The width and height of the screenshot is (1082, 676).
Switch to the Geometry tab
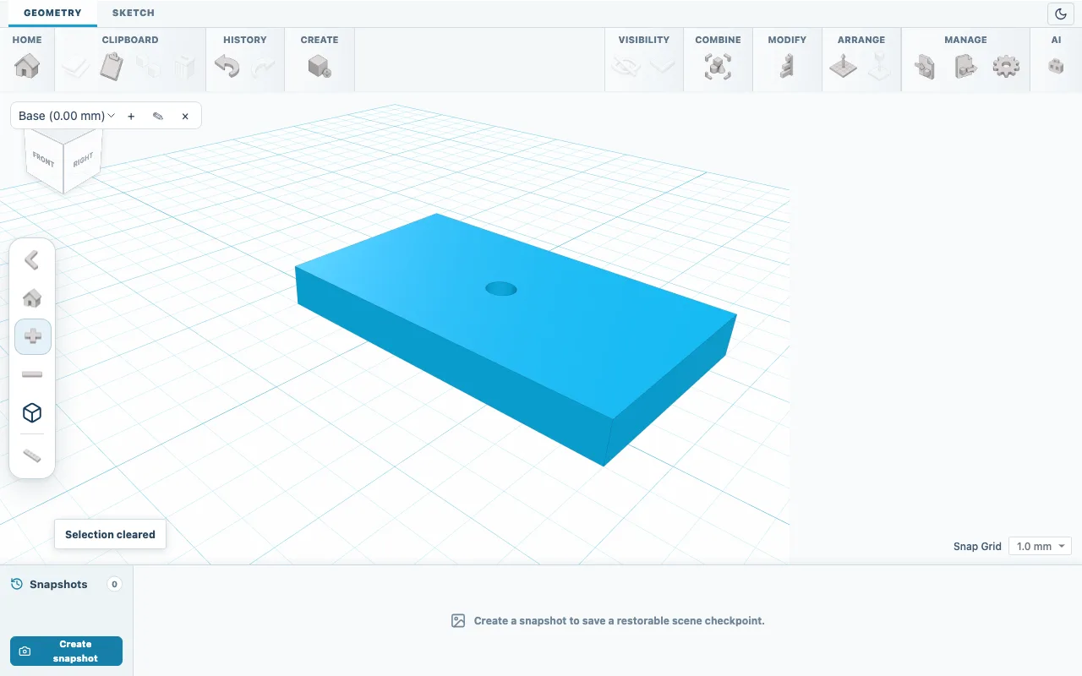pyautogui.click(x=52, y=13)
